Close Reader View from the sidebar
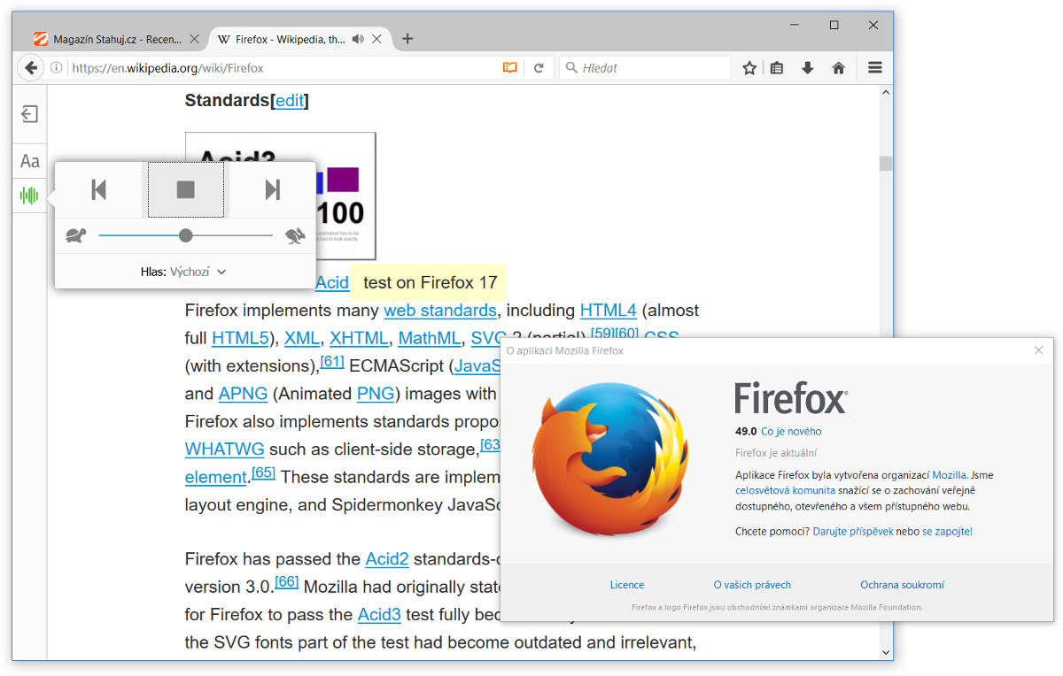The width and height of the screenshot is (1063, 676). 29,114
